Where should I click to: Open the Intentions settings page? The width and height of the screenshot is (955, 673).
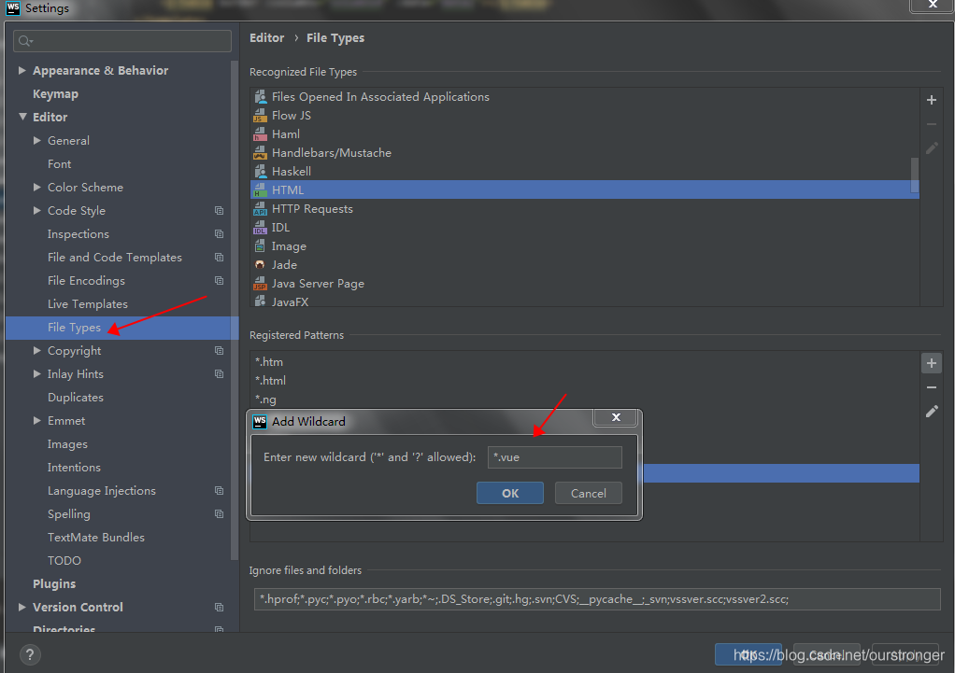[74, 468]
